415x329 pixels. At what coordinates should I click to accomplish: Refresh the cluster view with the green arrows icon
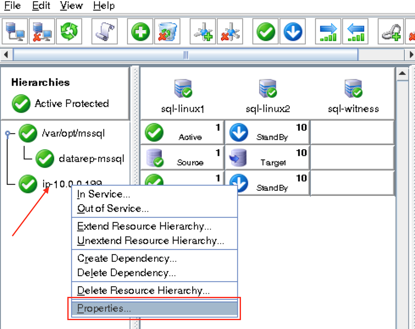[69, 31]
